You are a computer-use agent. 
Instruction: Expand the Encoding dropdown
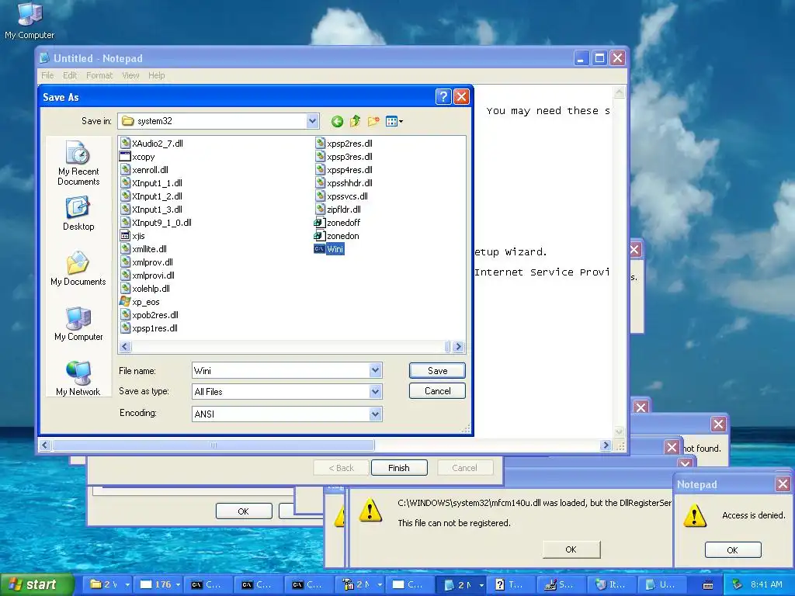coord(375,414)
